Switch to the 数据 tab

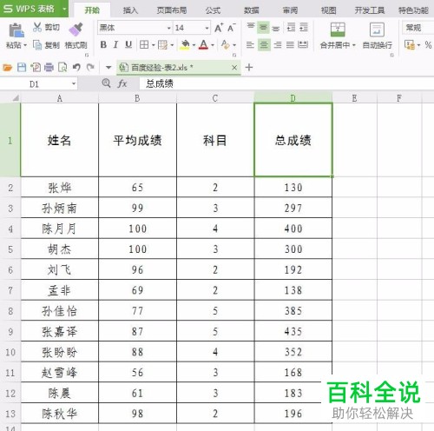point(251,10)
